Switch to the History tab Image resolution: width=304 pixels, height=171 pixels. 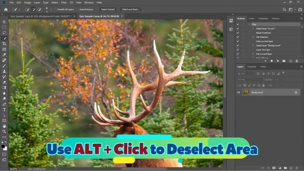pyautogui.click(x=275, y=19)
